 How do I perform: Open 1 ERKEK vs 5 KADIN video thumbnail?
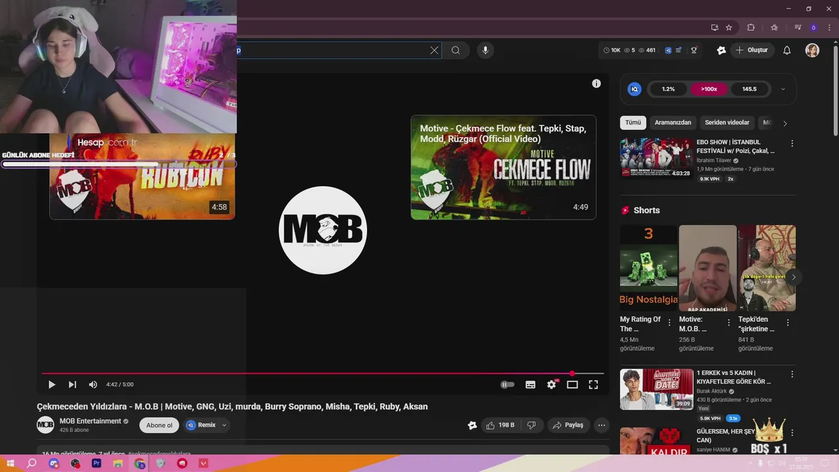[656, 389]
